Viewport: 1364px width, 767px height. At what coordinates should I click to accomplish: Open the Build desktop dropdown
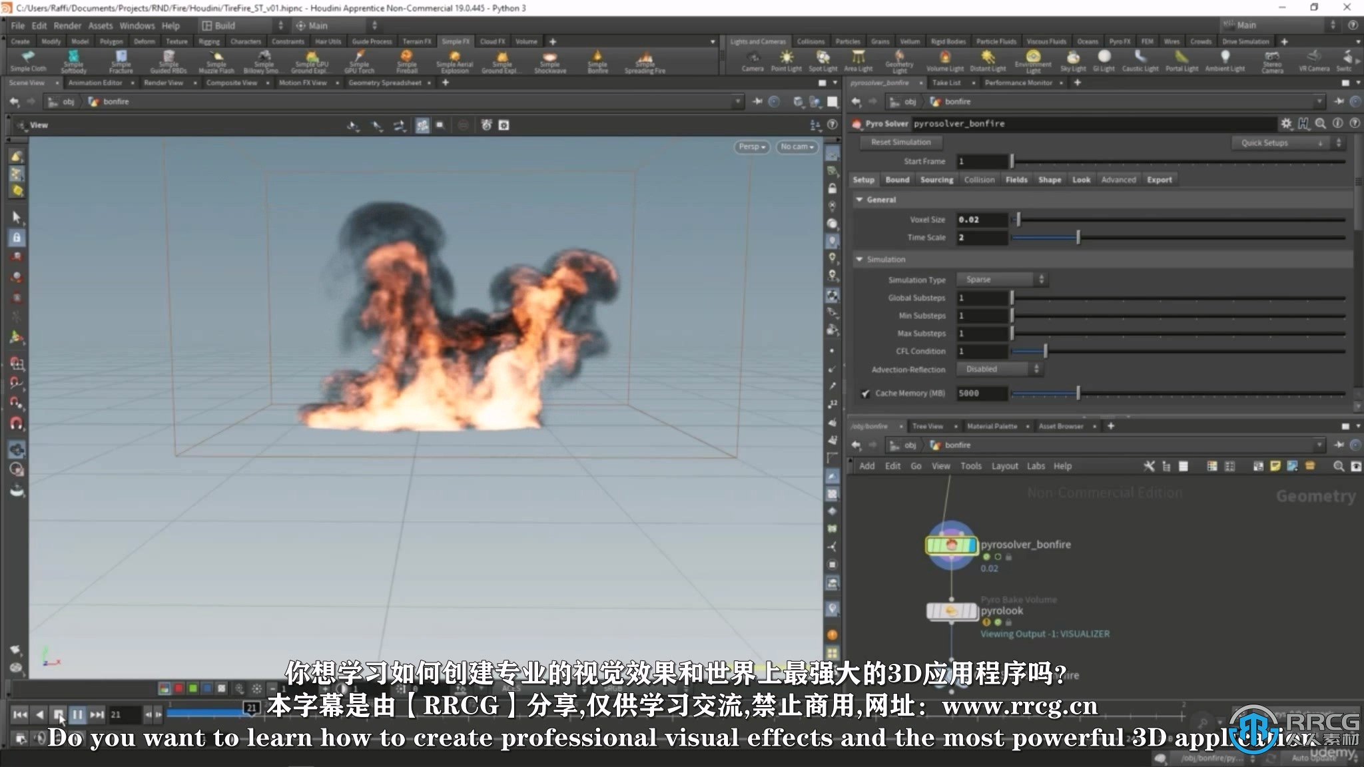pos(242,25)
